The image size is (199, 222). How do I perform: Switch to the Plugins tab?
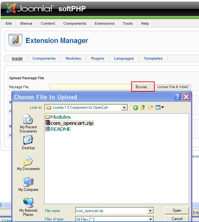97,58
